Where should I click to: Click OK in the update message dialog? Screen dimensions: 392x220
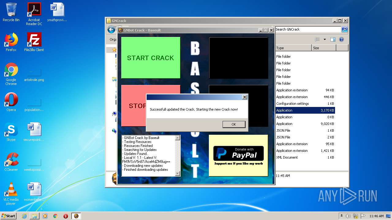[234, 124]
